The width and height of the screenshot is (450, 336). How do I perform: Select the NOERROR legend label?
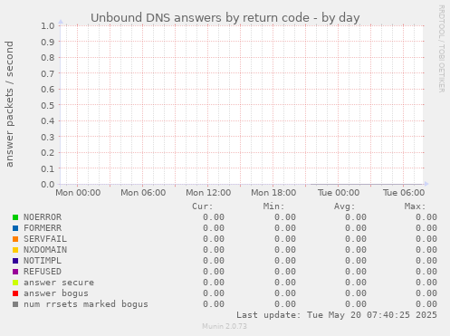click(43, 217)
